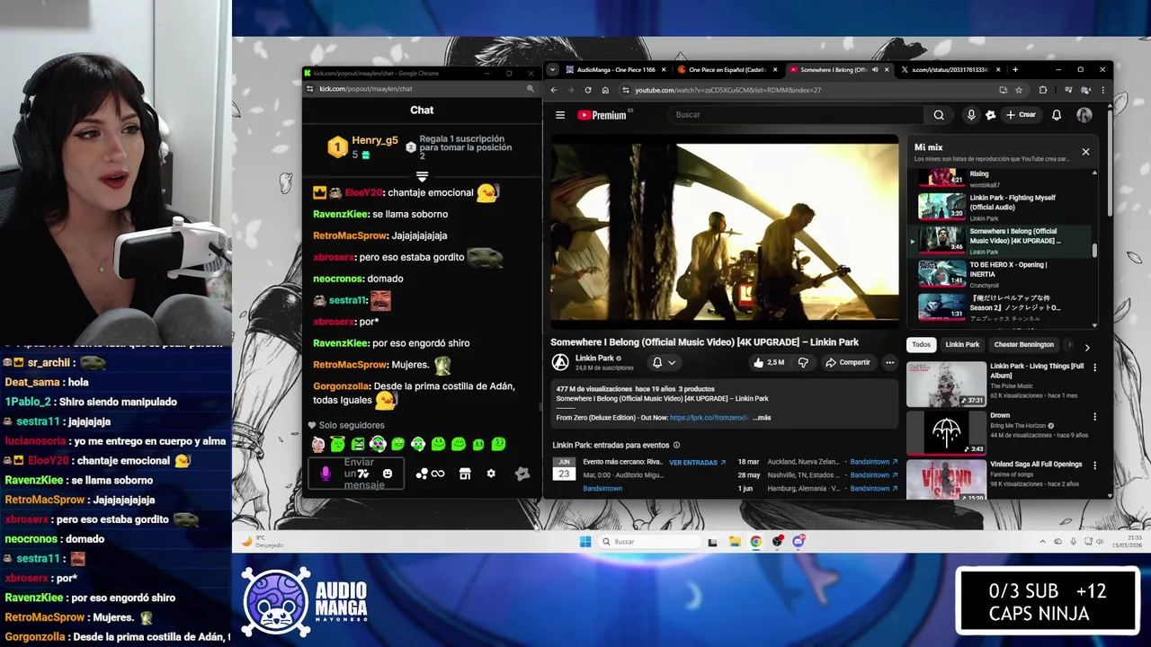Click Henry_g5 top gifter entry

[x=362, y=146]
